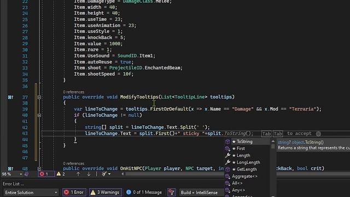Open the Entire Solution scope dropdown
Viewport: 350px width, 197px height.
pos(31,193)
